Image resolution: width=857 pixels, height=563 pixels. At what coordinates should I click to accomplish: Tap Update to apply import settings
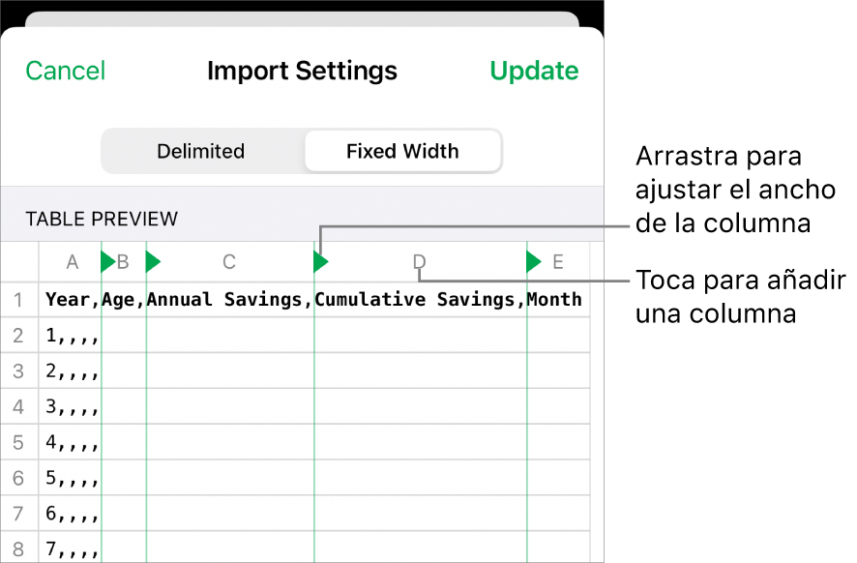533,70
